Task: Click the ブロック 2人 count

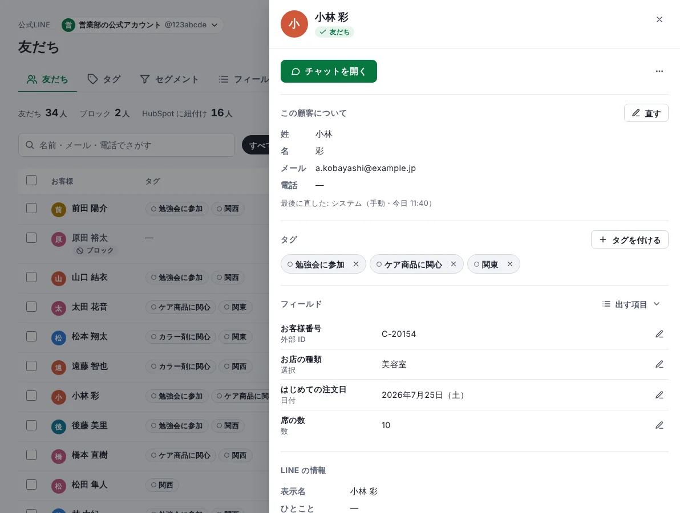Action: [x=105, y=113]
